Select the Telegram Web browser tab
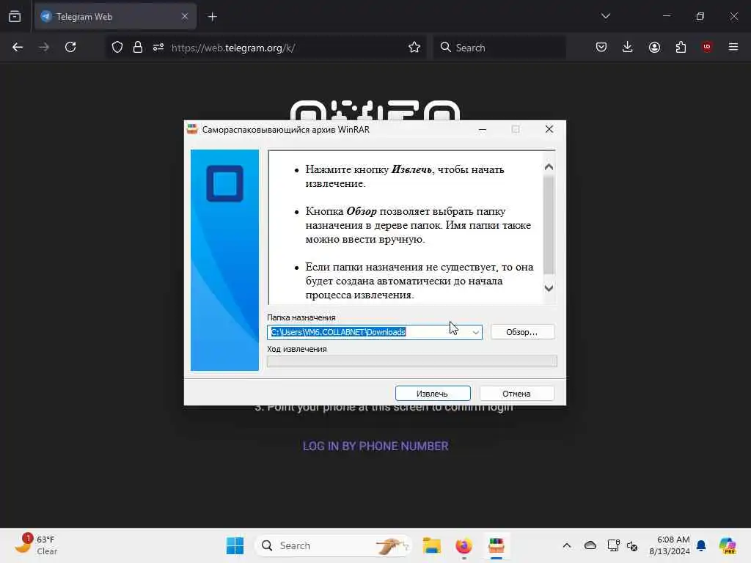 click(x=115, y=17)
